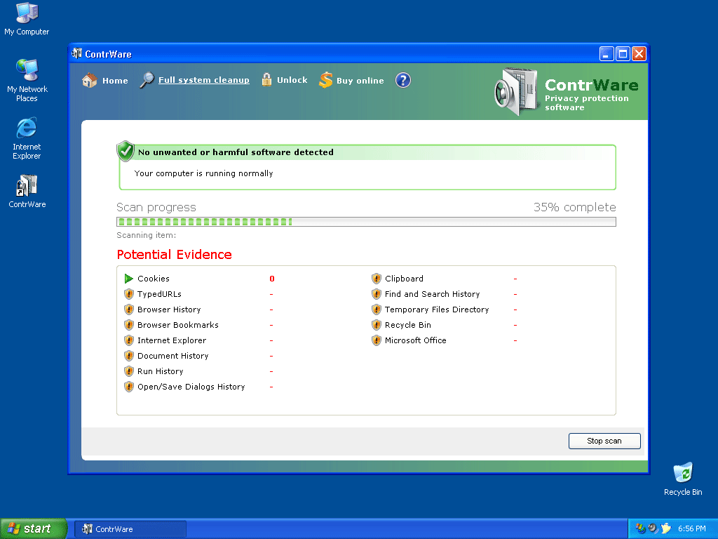Click the magnifying glass cleanup icon
The height and width of the screenshot is (539, 718).
click(147, 80)
